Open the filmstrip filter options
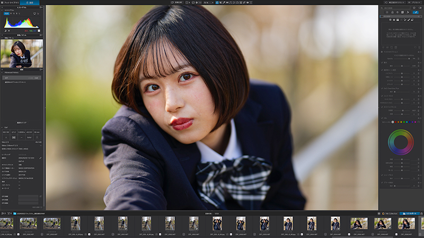This screenshot has width=424, height=238. click(x=9, y=213)
